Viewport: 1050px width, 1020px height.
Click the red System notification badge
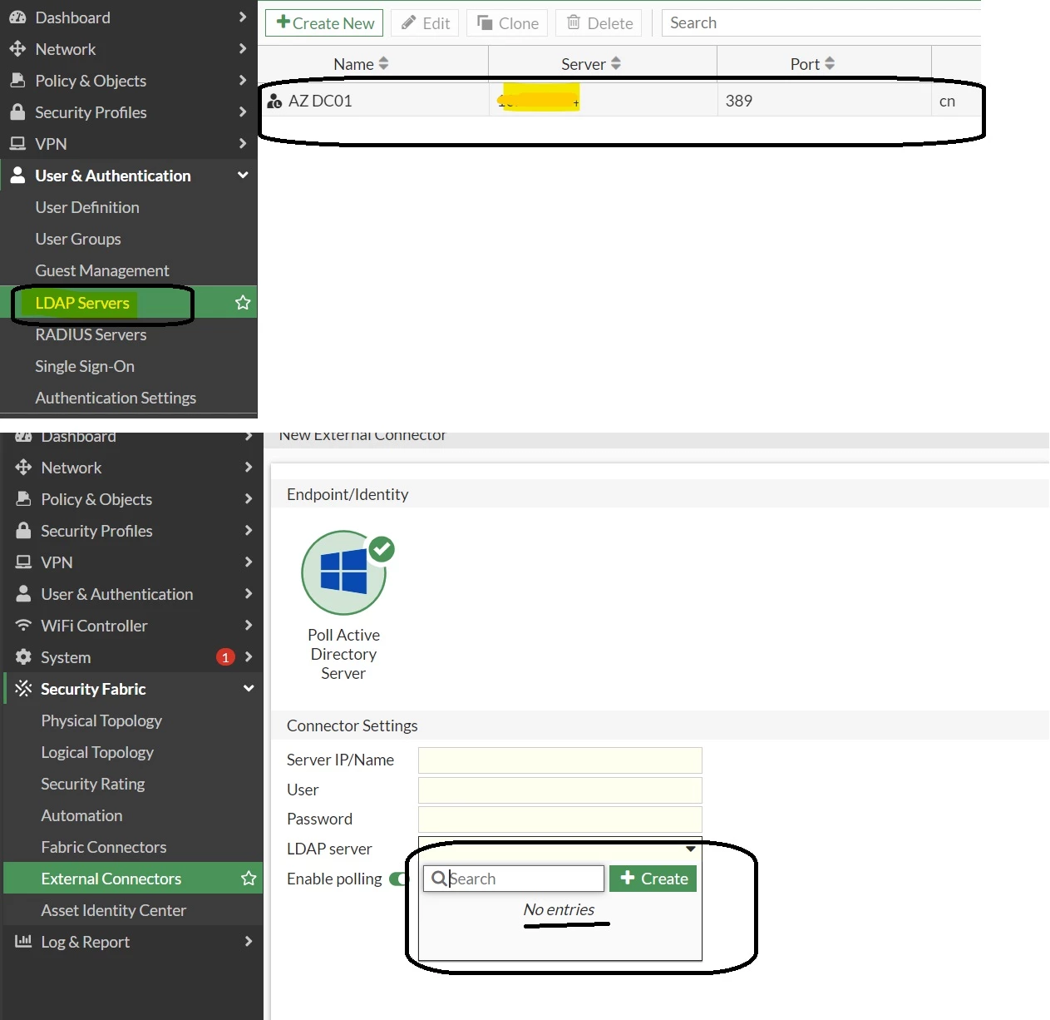click(x=225, y=657)
